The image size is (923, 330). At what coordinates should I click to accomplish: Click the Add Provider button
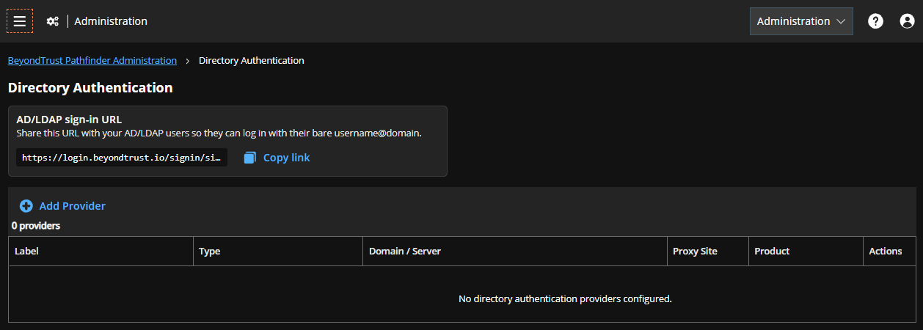pyautogui.click(x=63, y=206)
